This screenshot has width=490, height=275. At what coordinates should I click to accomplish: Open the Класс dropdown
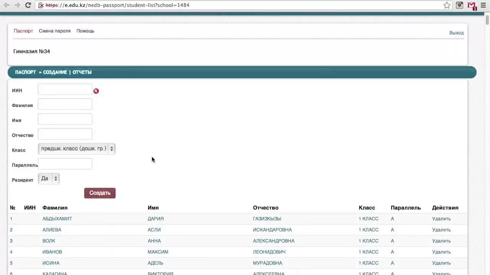77,149
